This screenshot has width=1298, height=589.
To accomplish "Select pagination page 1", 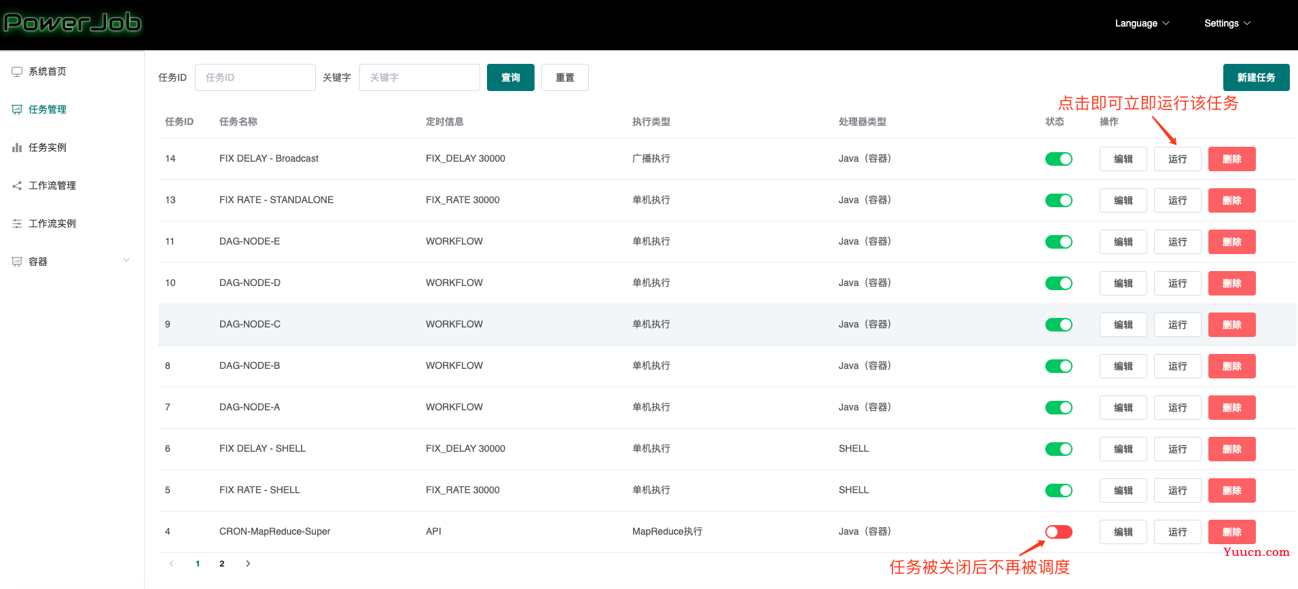I will pyautogui.click(x=198, y=563).
